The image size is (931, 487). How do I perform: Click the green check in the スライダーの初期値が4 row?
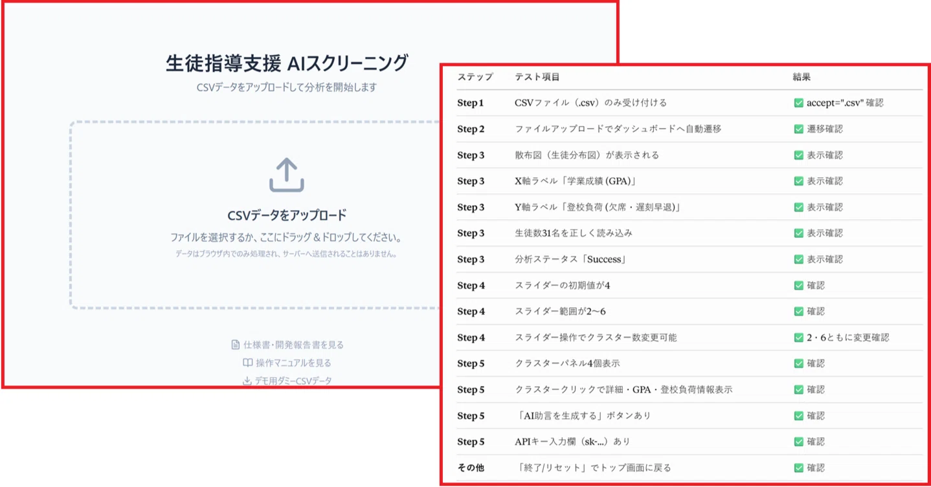click(x=799, y=285)
